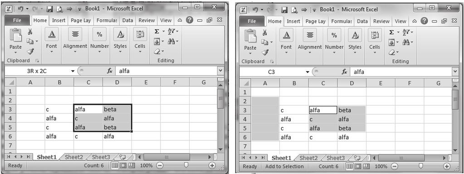Switch to Data tab in right window
This screenshot has width=464, height=174.
(362, 21)
